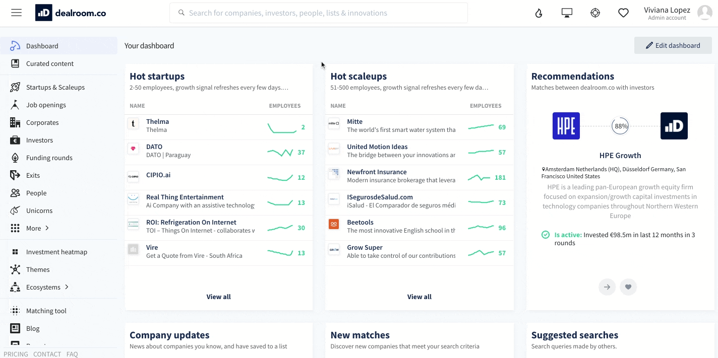Click the search companies input field
Viewport: 718px width, 358px height.
coord(319,13)
